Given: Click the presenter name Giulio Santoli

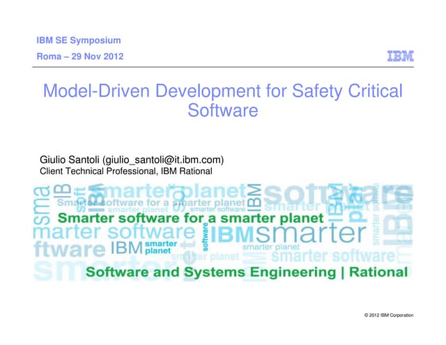Looking at the screenshot, I should click(x=71, y=159).
